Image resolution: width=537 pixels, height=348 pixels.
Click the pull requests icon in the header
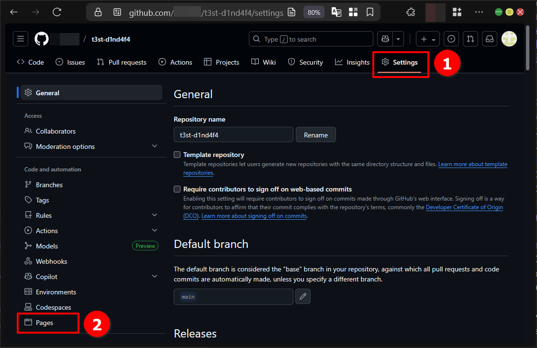(x=470, y=39)
